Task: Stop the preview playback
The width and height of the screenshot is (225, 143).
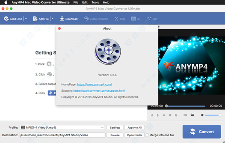Action: click(x=170, y=115)
